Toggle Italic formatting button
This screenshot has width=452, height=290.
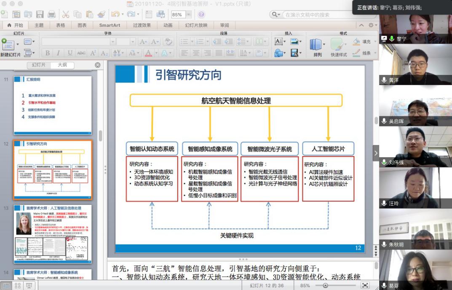59,53
